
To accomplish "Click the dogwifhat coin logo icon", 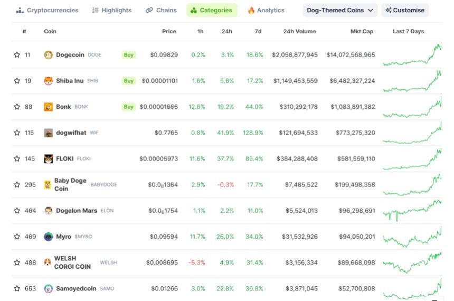I will point(49,133).
